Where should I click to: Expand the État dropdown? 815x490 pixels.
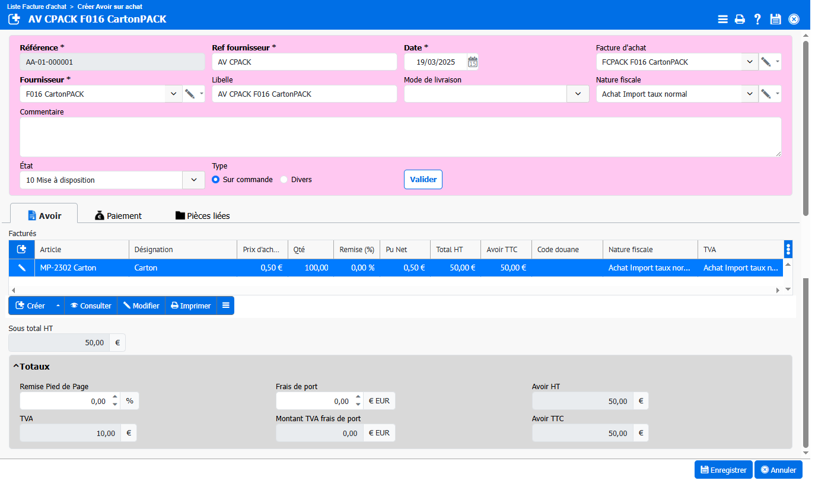coord(193,180)
